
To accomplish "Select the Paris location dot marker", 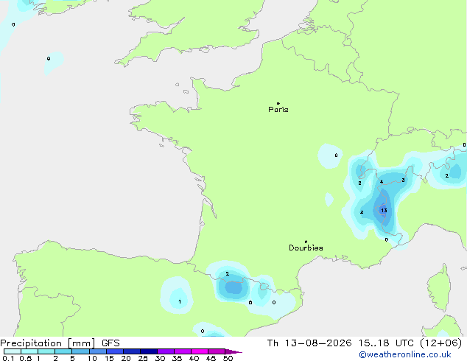I will coord(278,103).
